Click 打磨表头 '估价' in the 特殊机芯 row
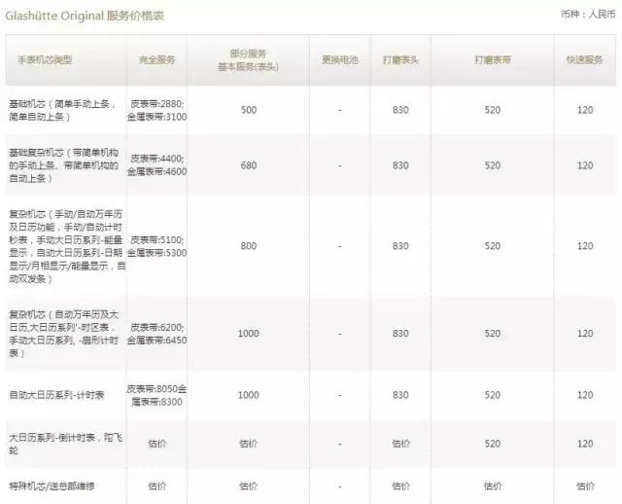The height and width of the screenshot is (504, 622). (x=400, y=486)
